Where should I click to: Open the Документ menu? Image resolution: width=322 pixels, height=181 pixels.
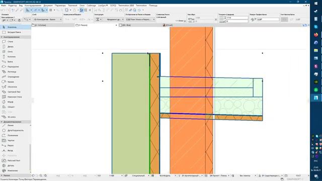point(48,6)
